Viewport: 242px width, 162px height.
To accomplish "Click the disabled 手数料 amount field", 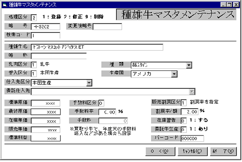I will pos(113,121).
